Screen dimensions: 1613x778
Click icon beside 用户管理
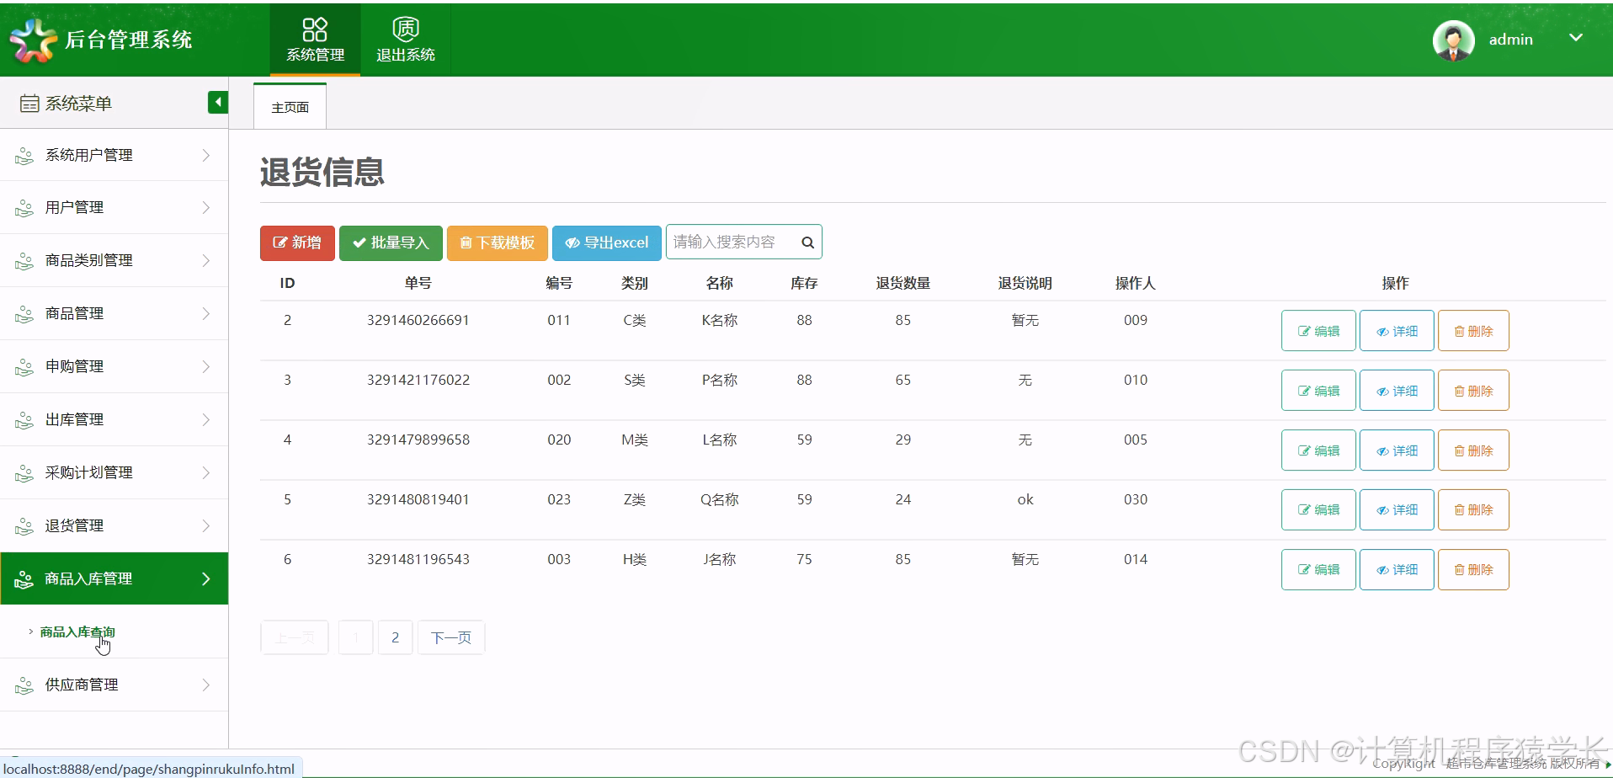click(x=24, y=208)
